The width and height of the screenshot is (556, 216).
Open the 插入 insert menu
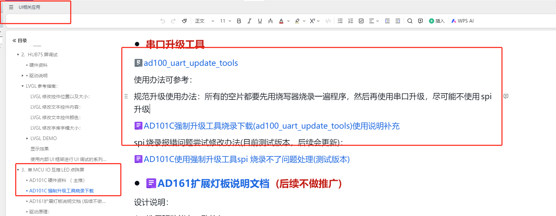tap(437, 21)
